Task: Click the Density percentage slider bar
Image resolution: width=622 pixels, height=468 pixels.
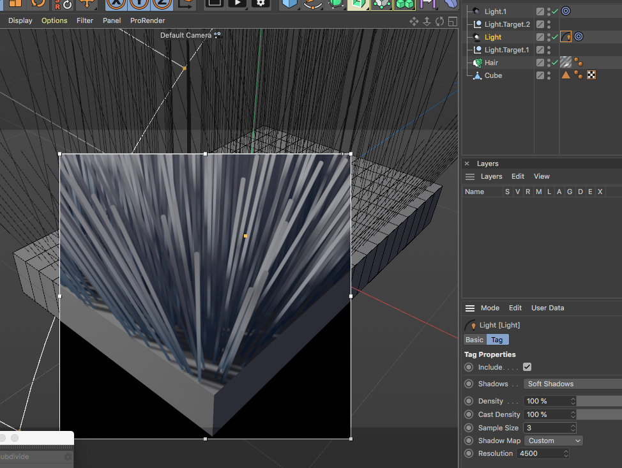Action: (x=599, y=401)
